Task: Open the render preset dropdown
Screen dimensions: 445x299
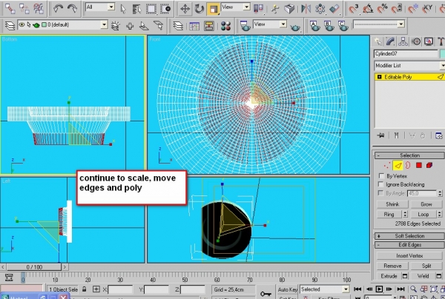Action: 400,24
